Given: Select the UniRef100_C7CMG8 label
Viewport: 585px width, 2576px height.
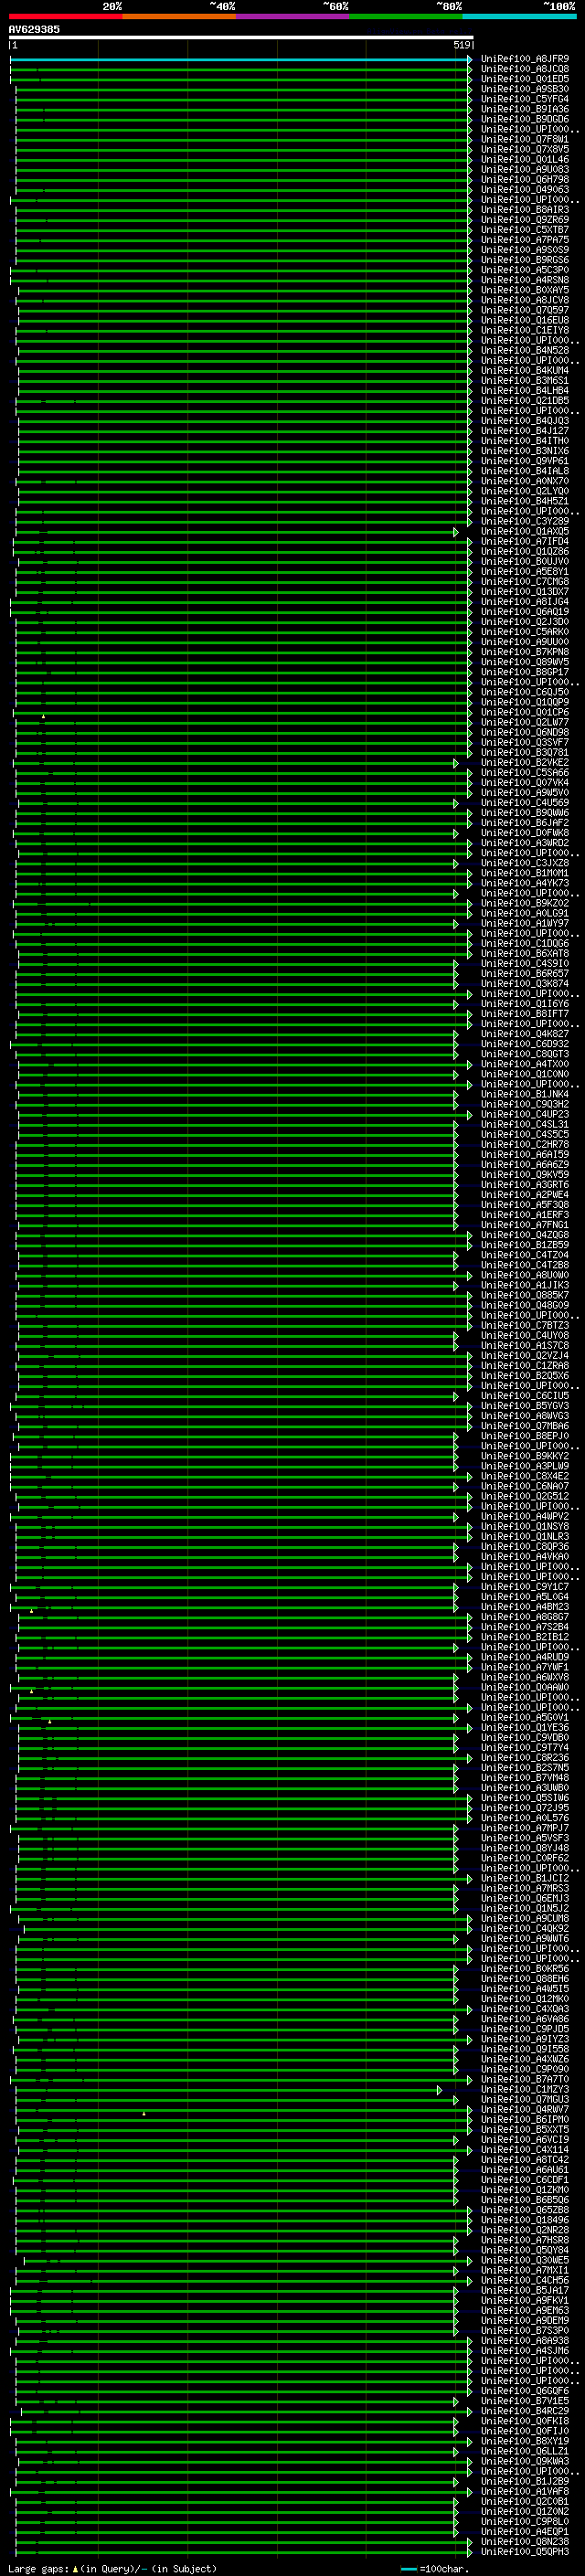Looking at the screenshot, I should [525, 581].
